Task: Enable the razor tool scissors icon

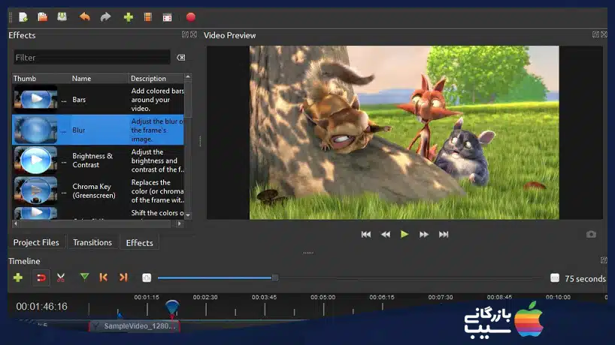Action: [61, 277]
